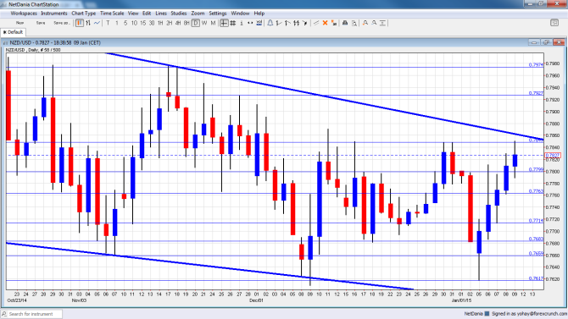Screen dimensions: 568x319
Task: Switch to tick (T) time scale
Action: (108, 23)
